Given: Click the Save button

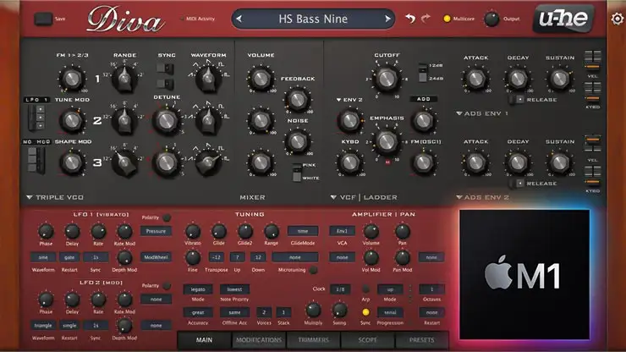Looking at the screenshot, I should [43, 19].
